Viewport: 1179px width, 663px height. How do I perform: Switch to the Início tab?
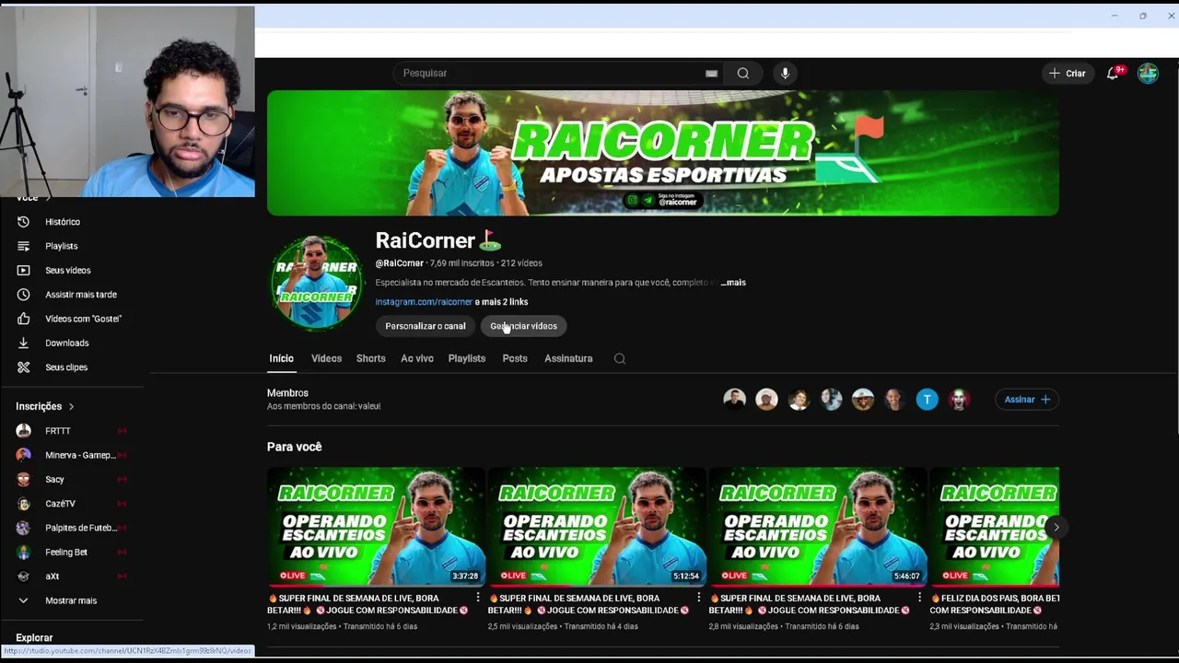[281, 359]
